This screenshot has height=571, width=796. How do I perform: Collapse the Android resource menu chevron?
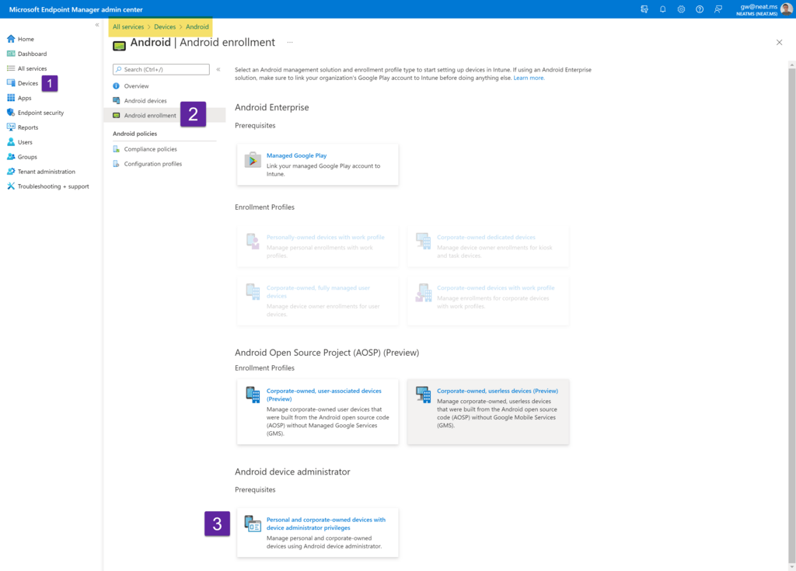pyautogui.click(x=218, y=69)
